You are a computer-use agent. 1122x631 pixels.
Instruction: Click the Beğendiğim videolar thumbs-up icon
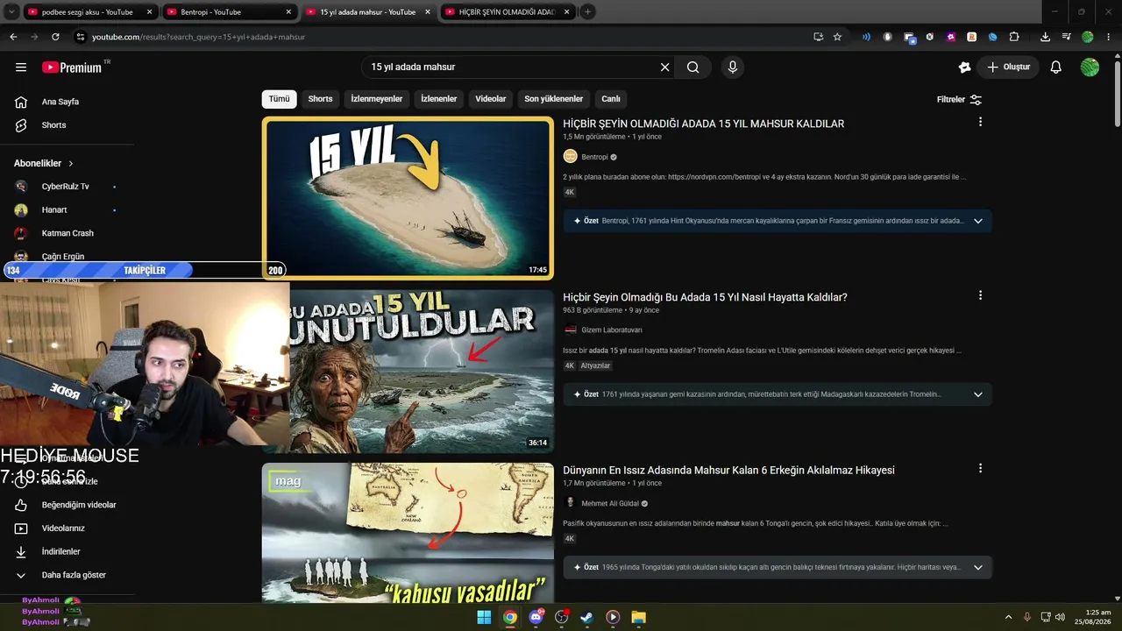tap(21, 505)
